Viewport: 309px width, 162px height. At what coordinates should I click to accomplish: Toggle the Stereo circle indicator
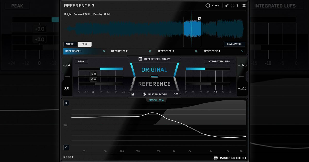[x=208, y=5]
